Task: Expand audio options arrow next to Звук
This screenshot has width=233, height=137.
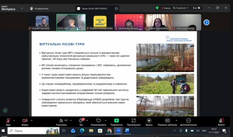Action: [x=14, y=120]
